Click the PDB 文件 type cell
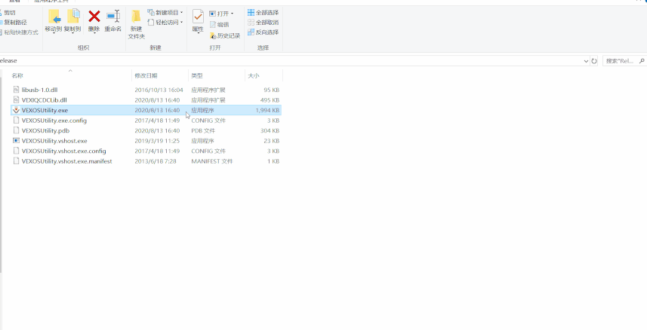Screen dimensions: 647x330 pyautogui.click(x=203, y=130)
